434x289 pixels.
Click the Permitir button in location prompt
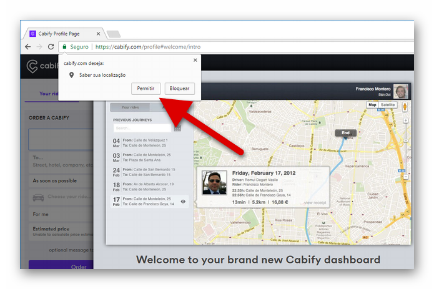click(x=145, y=89)
